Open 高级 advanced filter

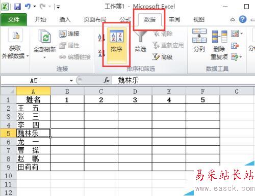(163, 57)
